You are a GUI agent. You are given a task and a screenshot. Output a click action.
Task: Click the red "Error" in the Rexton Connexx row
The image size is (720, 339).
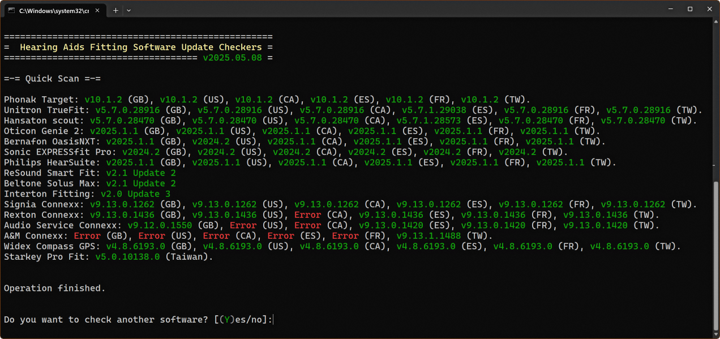point(308,214)
